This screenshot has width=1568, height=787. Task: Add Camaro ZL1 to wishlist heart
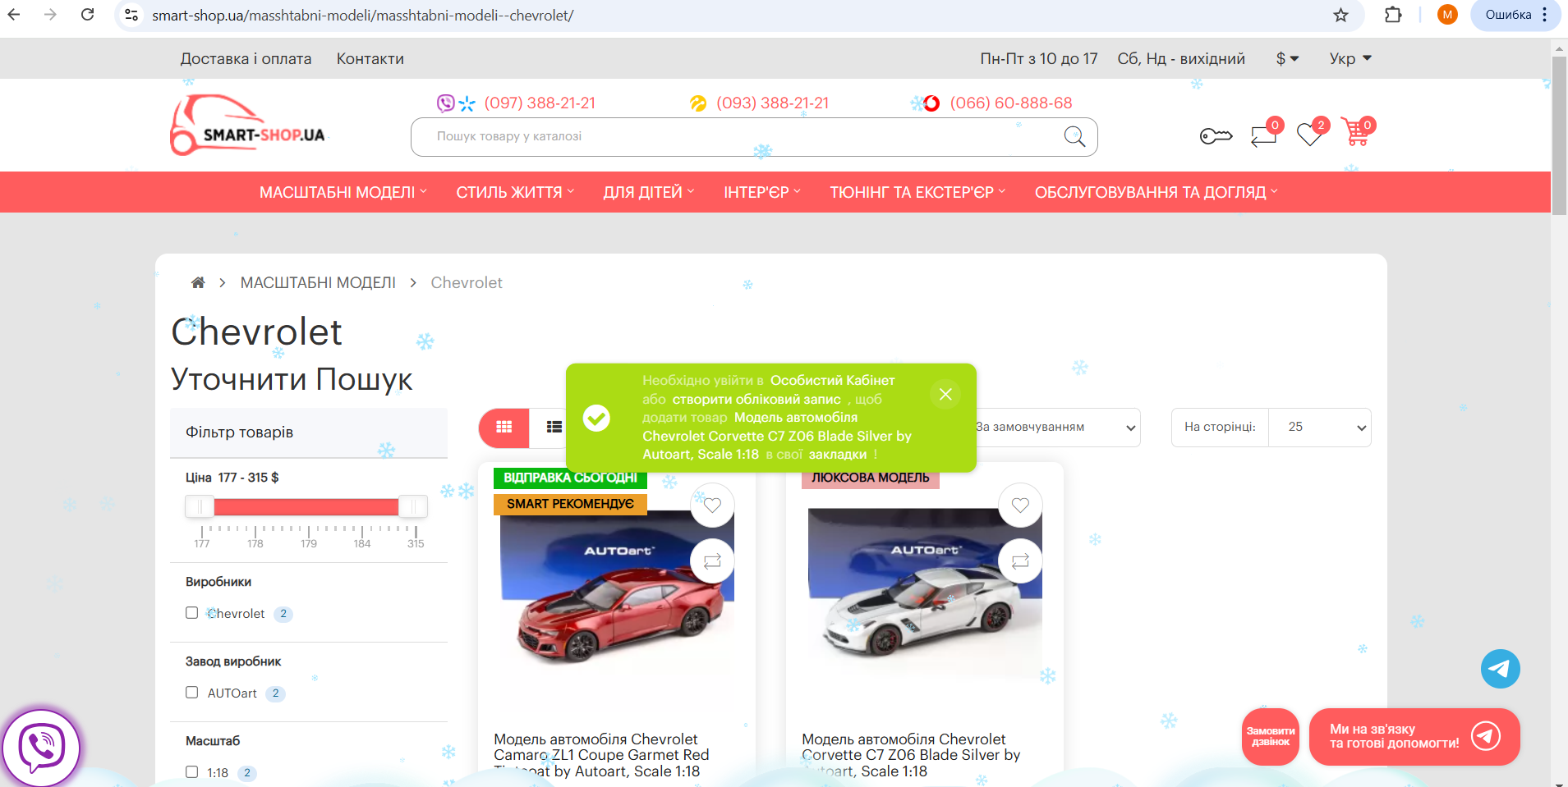point(712,506)
